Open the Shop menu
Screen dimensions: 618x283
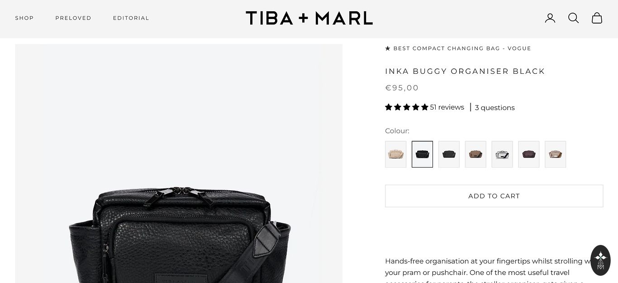click(x=24, y=18)
